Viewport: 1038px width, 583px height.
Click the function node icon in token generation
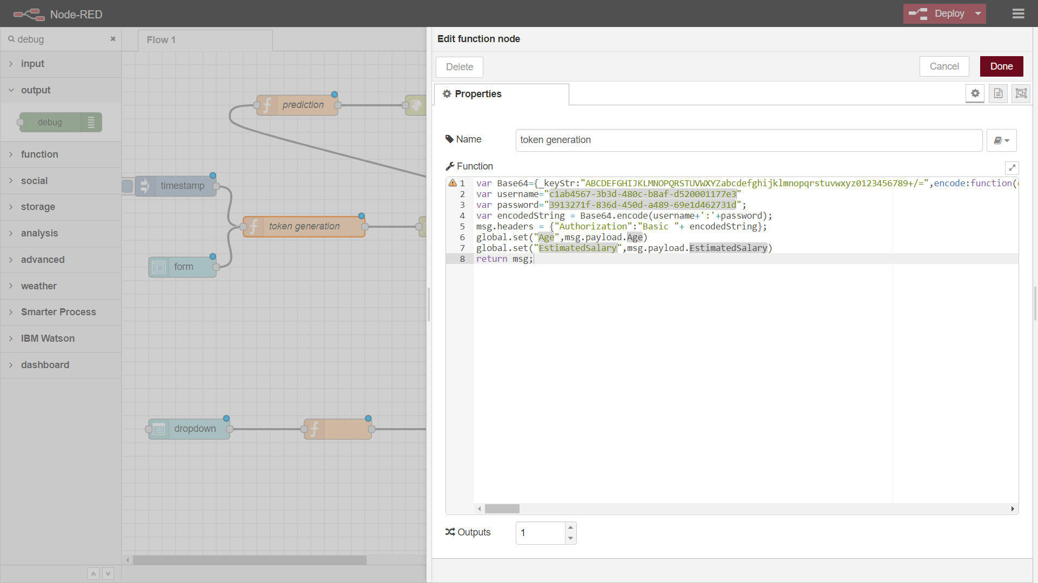pyautogui.click(x=255, y=226)
